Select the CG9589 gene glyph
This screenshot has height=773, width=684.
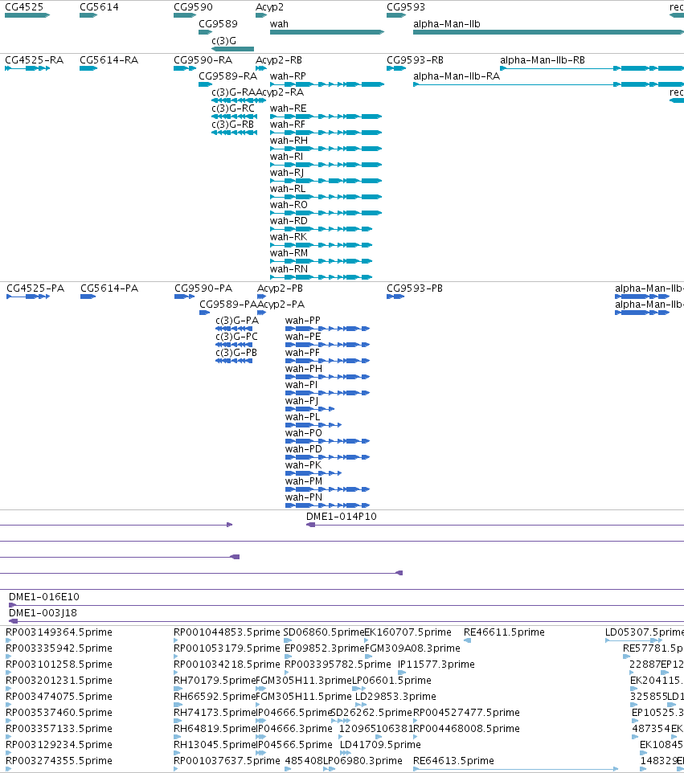[205, 32]
